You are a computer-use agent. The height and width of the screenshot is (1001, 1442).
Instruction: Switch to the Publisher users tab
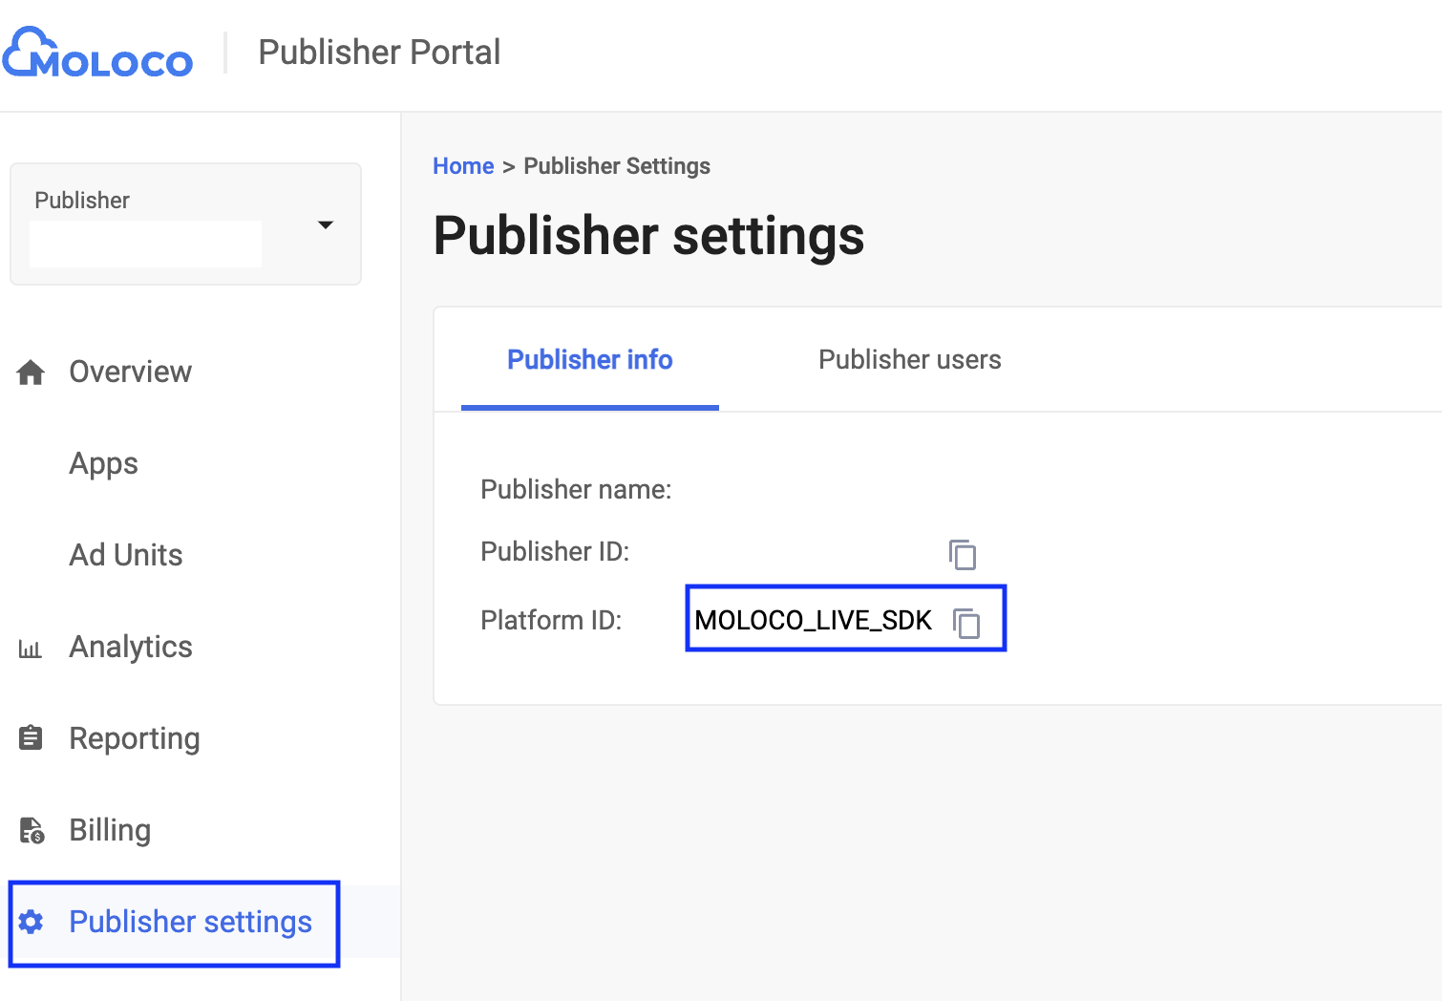(x=909, y=360)
